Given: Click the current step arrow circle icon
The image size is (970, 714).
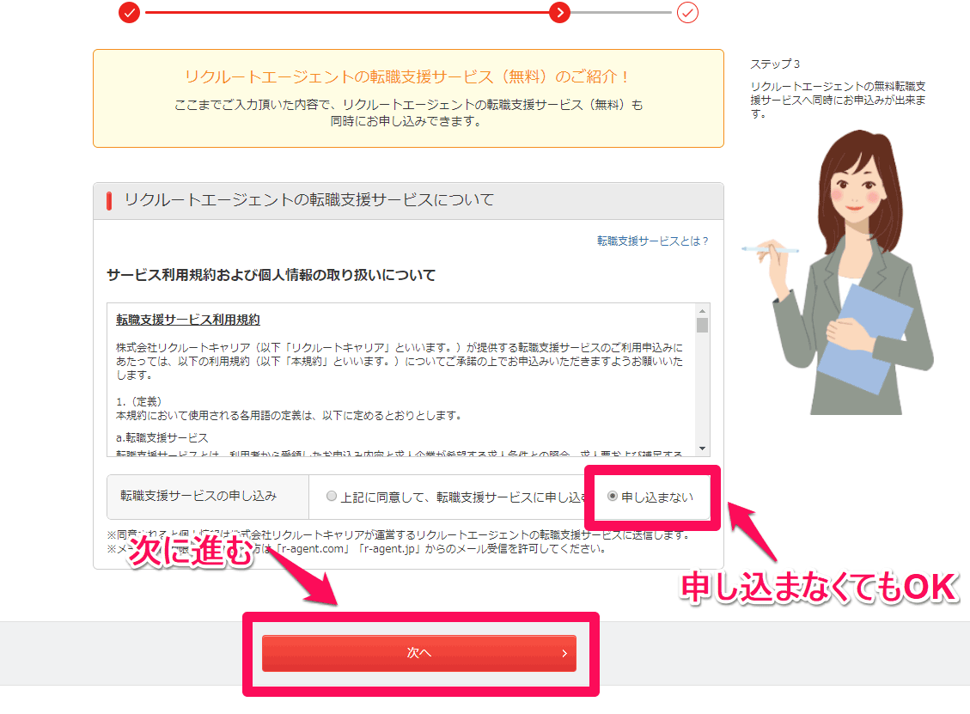Looking at the screenshot, I should pos(560,12).
